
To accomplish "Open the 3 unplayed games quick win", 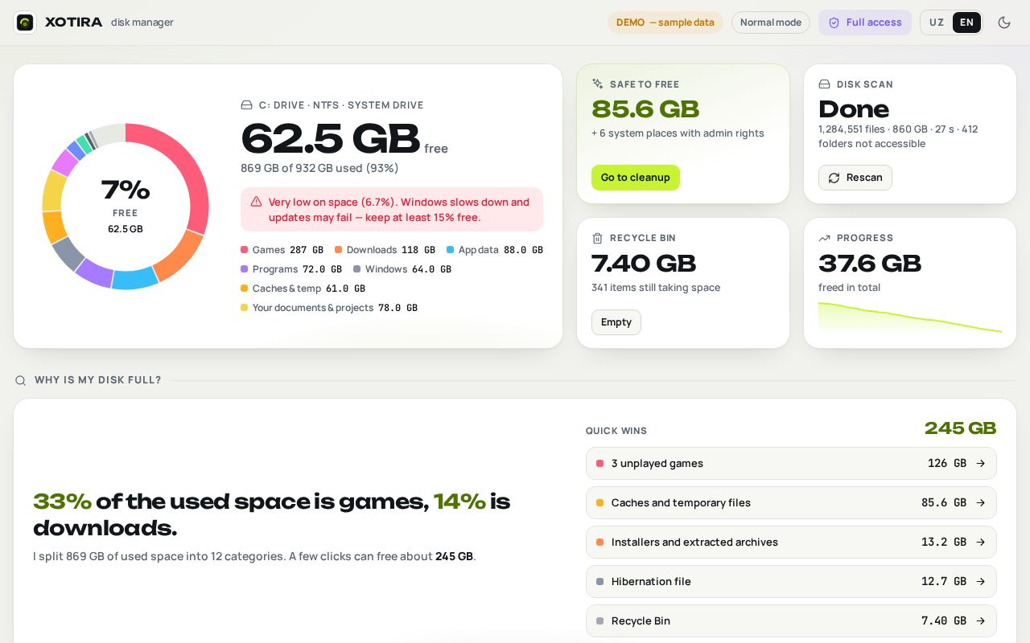I will click(791, 463).
